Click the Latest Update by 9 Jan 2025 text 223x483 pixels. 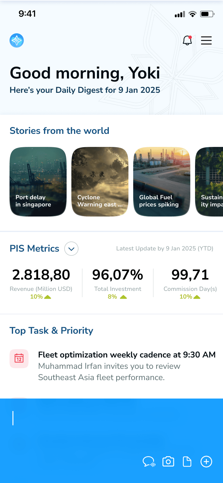point(165,249)
